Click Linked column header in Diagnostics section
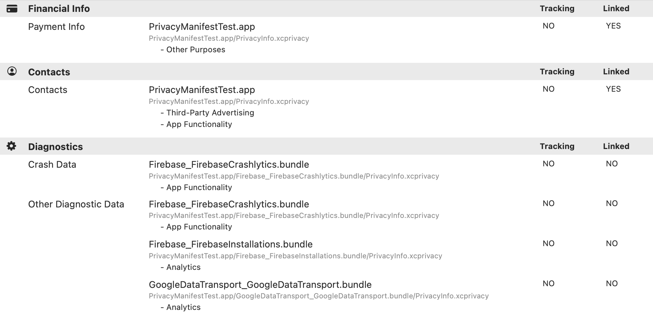This screenshot has height=314, width=653. (x=616, y=146)
